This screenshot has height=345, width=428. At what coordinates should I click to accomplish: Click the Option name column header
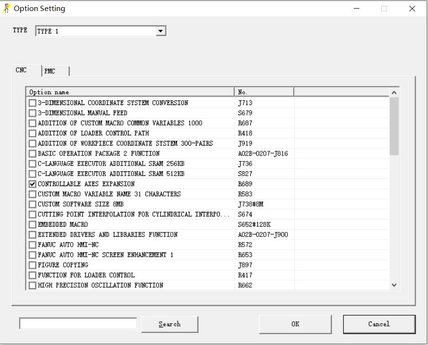pyautogui.click(x=130, y=92)
